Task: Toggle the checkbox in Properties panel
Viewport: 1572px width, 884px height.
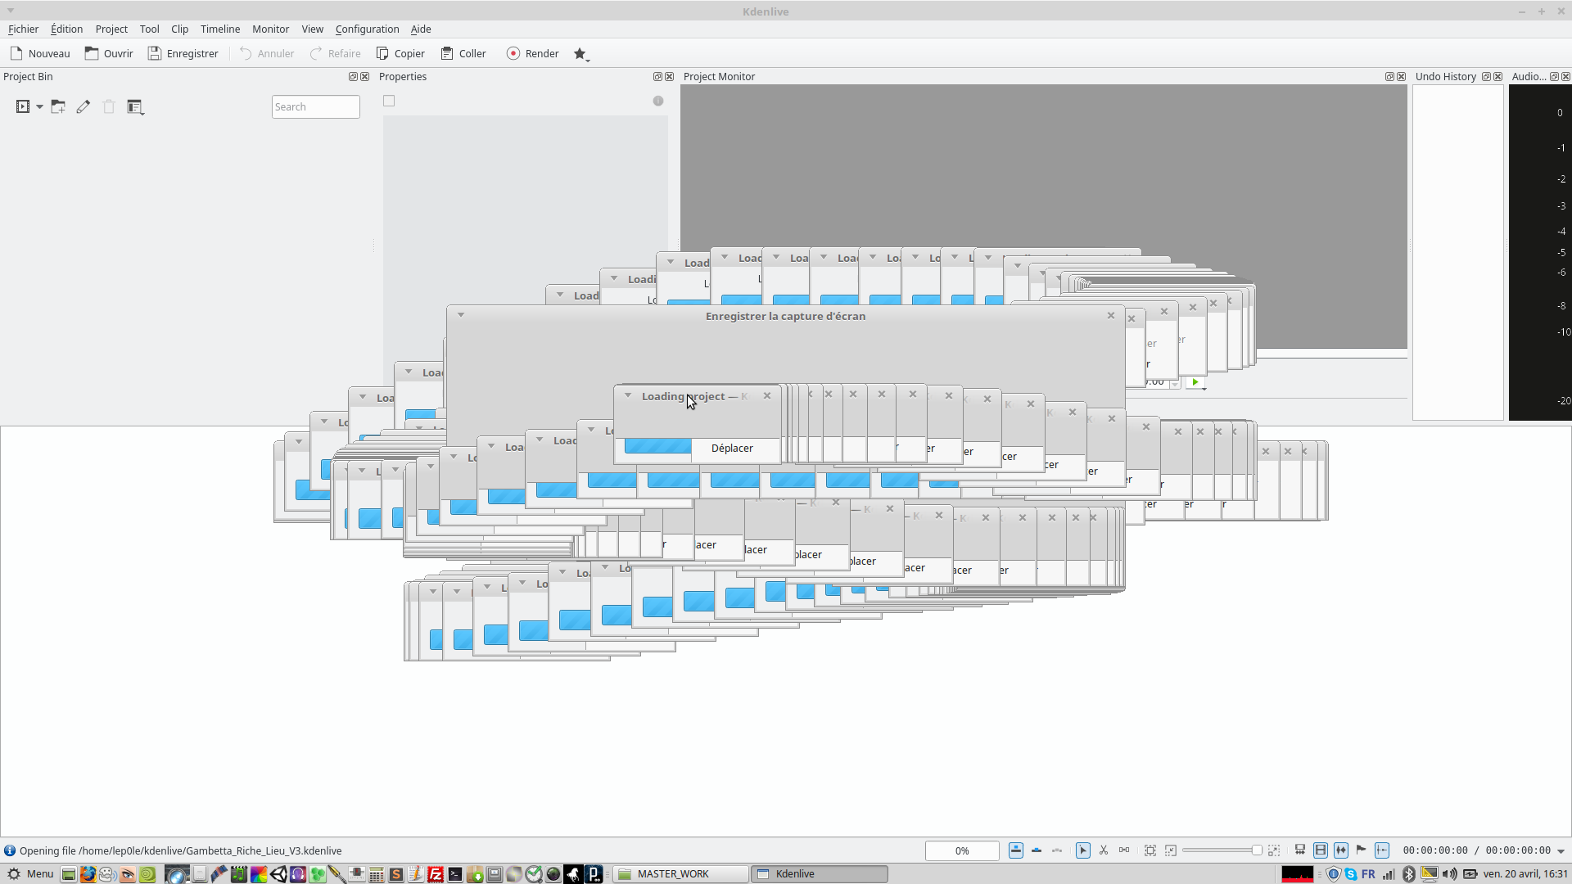Action: pos(389,101)
